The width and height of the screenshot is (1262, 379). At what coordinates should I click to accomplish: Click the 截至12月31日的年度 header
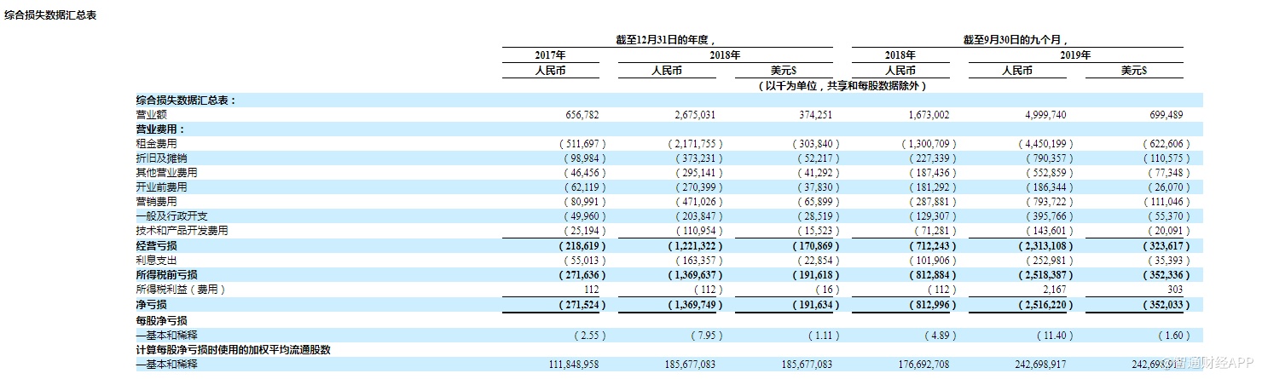tap(665, 39)
